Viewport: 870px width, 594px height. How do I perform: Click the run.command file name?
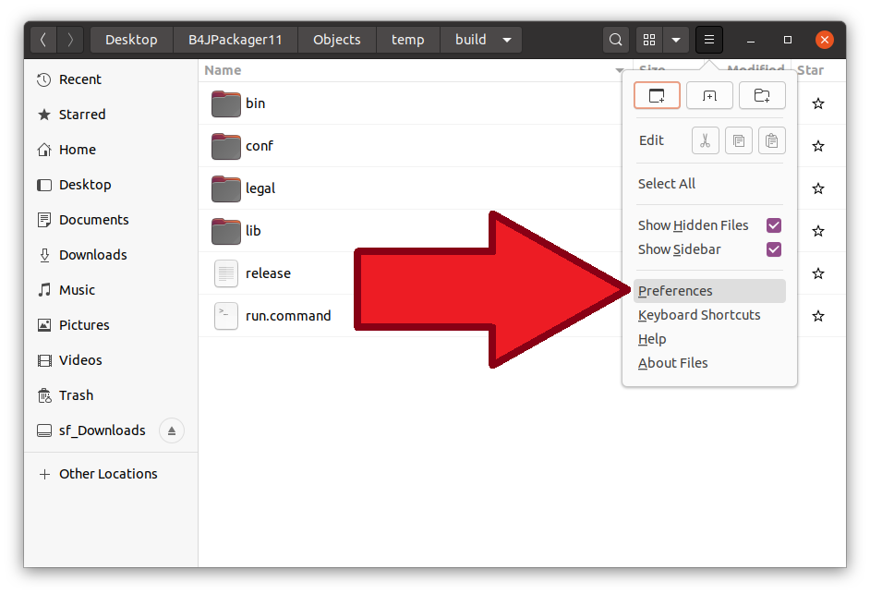pos(288,316)
